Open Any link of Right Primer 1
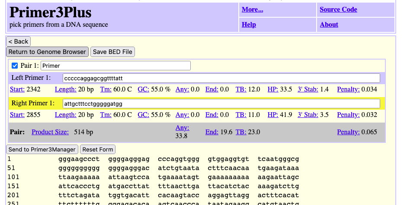 click(182, 115)
